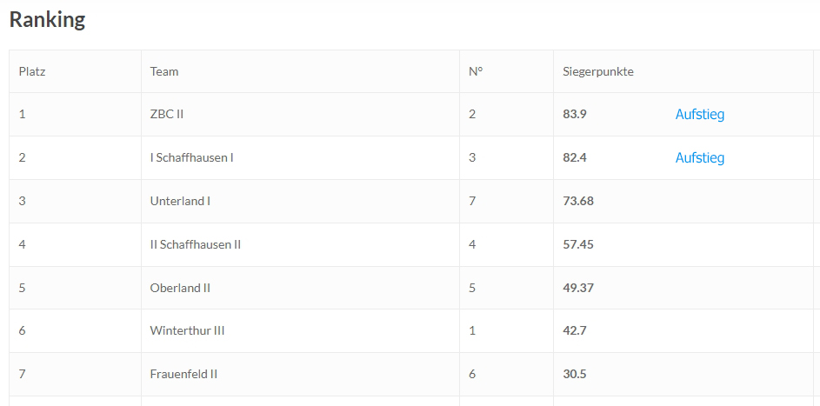Click the 49.37 Siegerpunkte value
Image resolution: width=820 pixels, height=406 pixels.
pyautogui.click(x=578, y=288)
